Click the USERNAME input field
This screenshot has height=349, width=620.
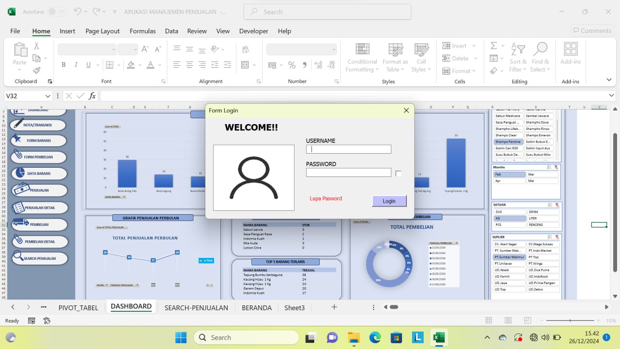(x=349, y=149)
